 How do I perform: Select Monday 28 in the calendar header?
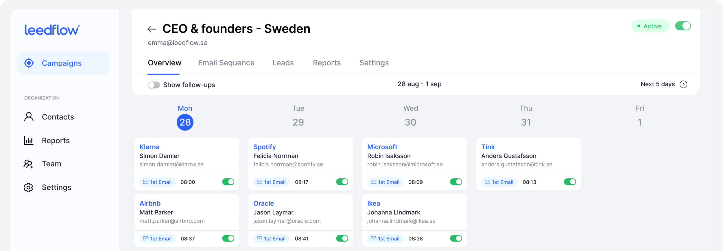pos(185,122)
